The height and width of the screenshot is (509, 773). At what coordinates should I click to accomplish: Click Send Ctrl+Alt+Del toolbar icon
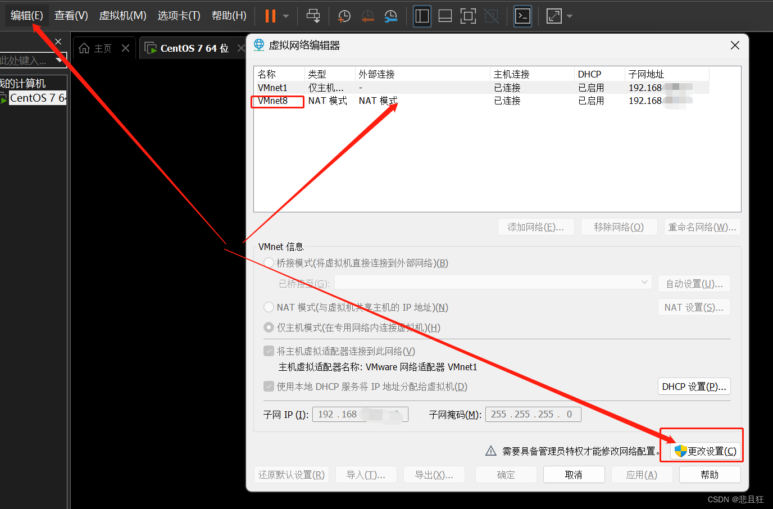click(313, 16)
